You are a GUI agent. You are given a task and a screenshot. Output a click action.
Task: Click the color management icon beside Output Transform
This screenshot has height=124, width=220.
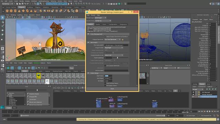click(122, 40)
